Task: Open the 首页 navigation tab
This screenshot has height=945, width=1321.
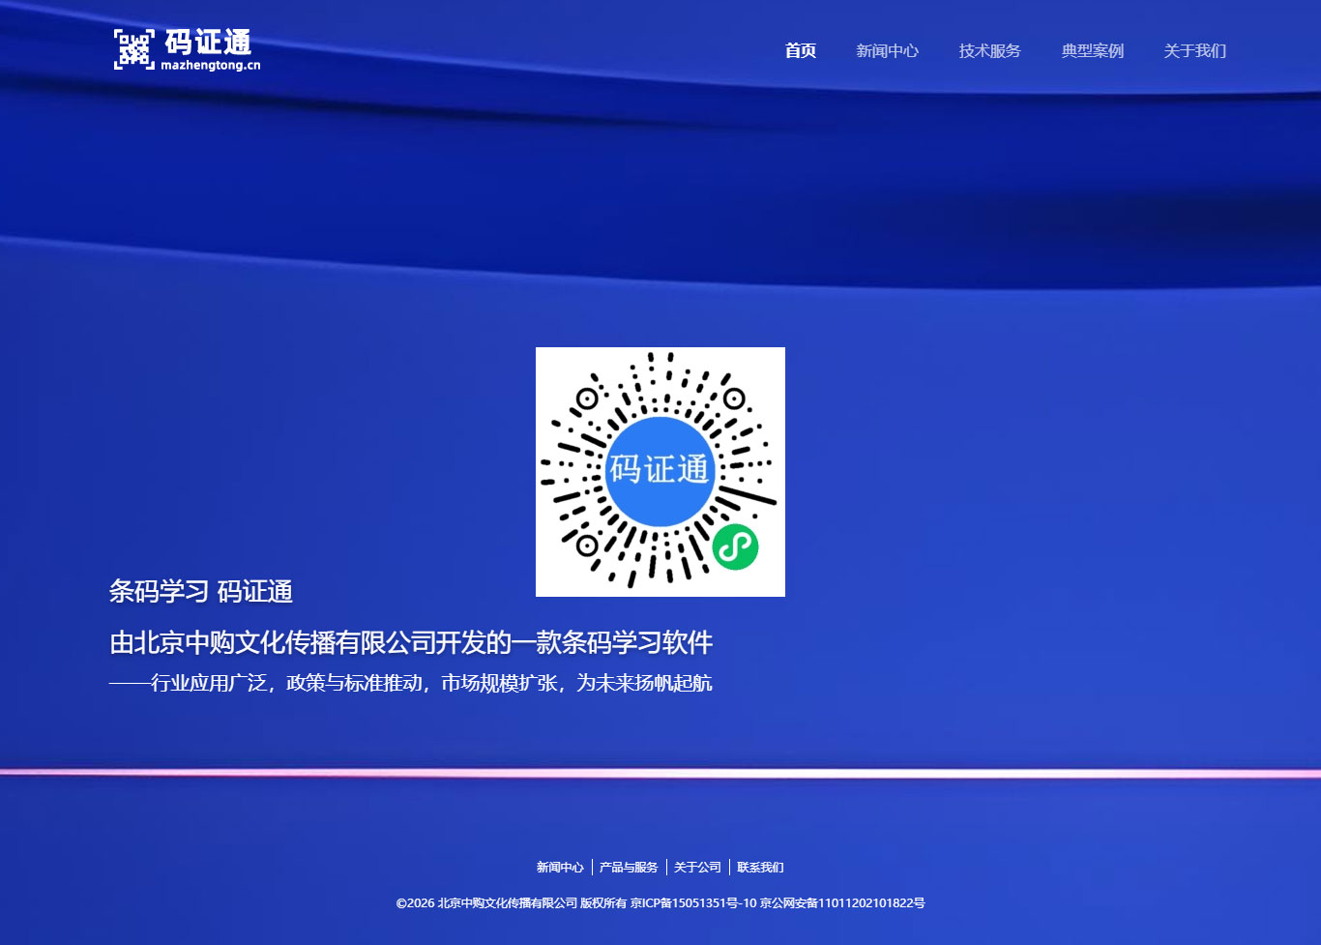Action: pos(801,50)
